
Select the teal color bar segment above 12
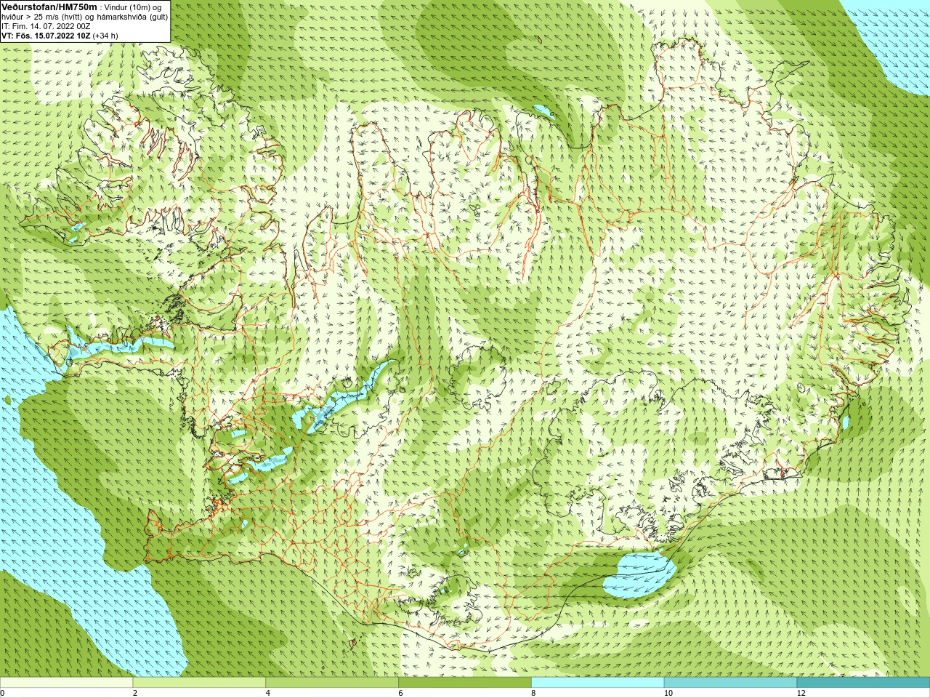point(863,683)
